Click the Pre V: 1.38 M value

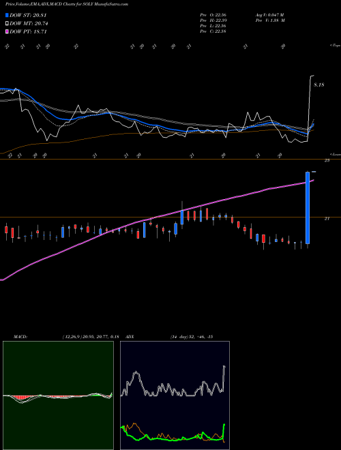pyautogui.click(x=270, y=20)
